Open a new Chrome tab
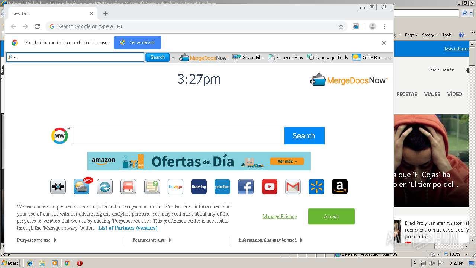476x268 pixels. pyautogui.click(x=106, y=13)
